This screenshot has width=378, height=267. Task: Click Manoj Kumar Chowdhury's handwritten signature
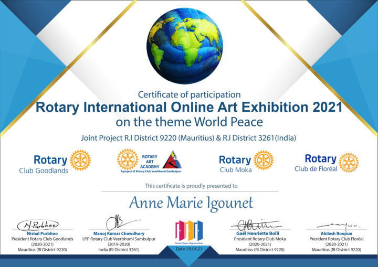click(x=123, y=222)
